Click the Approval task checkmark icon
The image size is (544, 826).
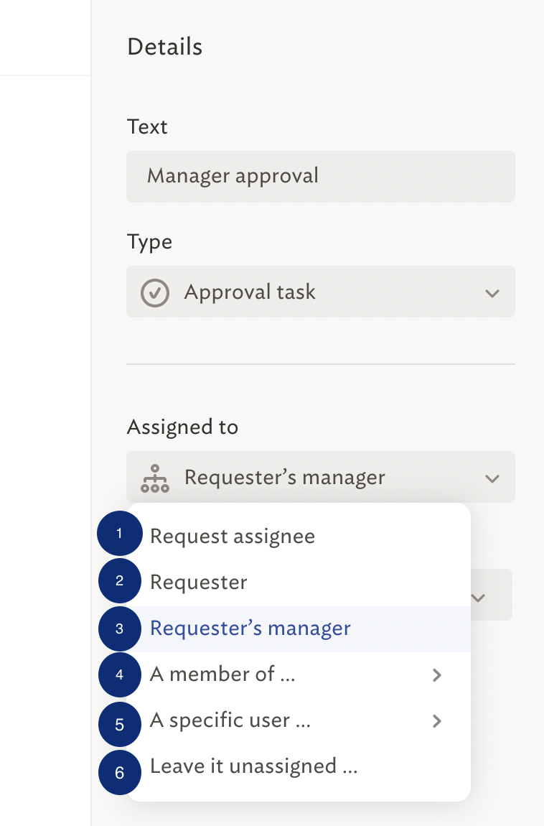click(x=155, y=292)
